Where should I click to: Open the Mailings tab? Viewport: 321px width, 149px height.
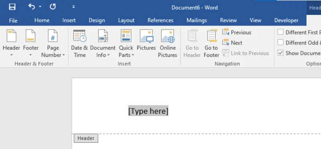click(197, 20)
